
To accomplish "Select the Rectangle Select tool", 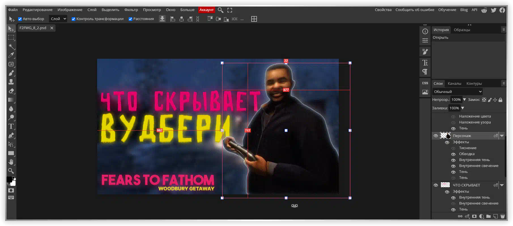I will point(11,38).
